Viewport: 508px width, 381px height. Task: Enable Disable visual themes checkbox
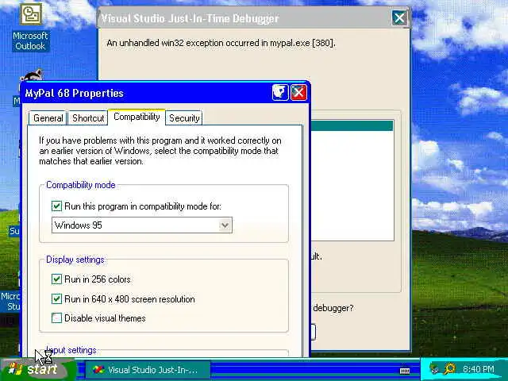(x=56, y=317)
